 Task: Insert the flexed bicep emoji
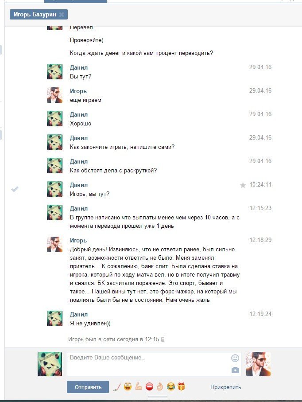(x=139, y=386)
